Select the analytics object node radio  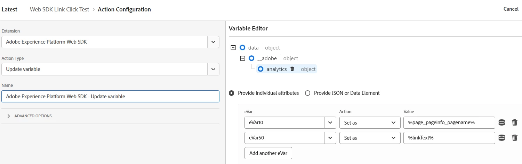(260, 69)
